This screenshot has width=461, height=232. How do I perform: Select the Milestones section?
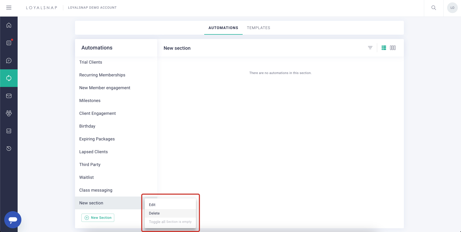[116, 101]
